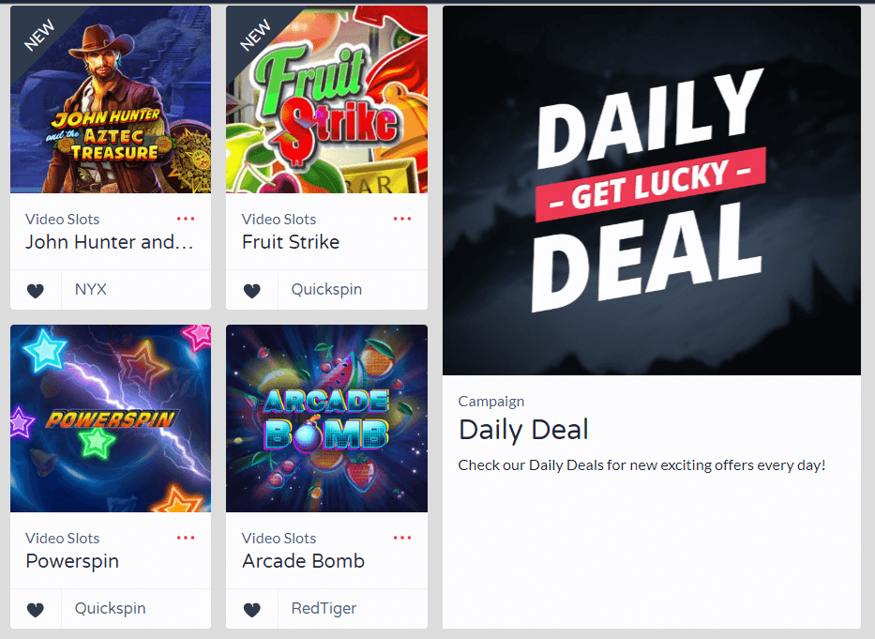Click the 'John Hunter and…' title text

tap(110, 242)
